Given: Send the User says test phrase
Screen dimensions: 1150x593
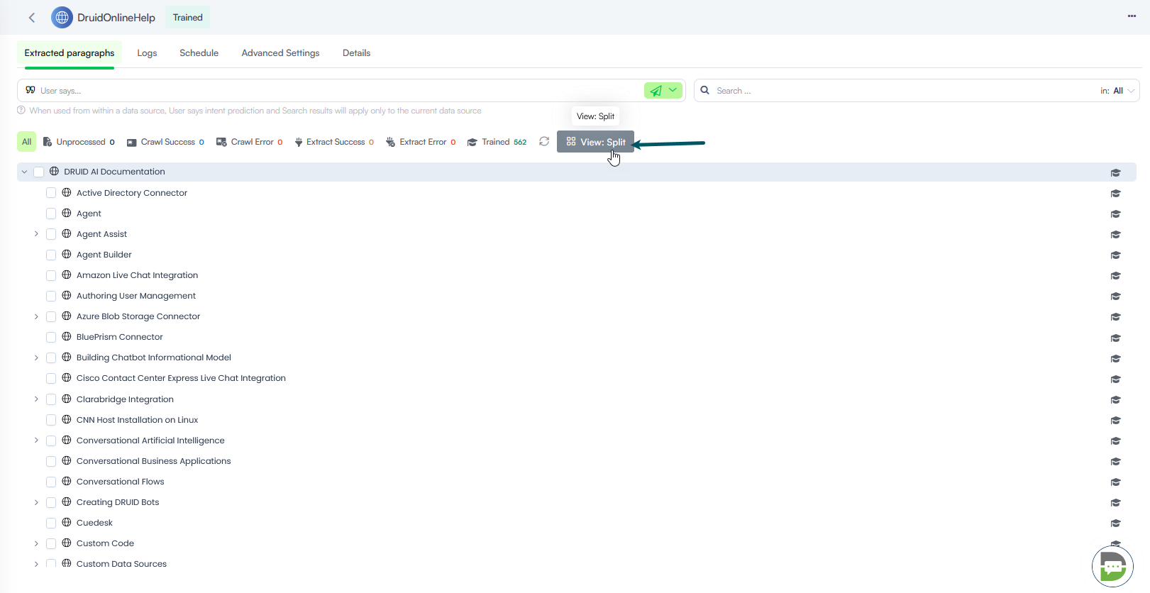Looking at the screenshot, I should coord(656,91).
